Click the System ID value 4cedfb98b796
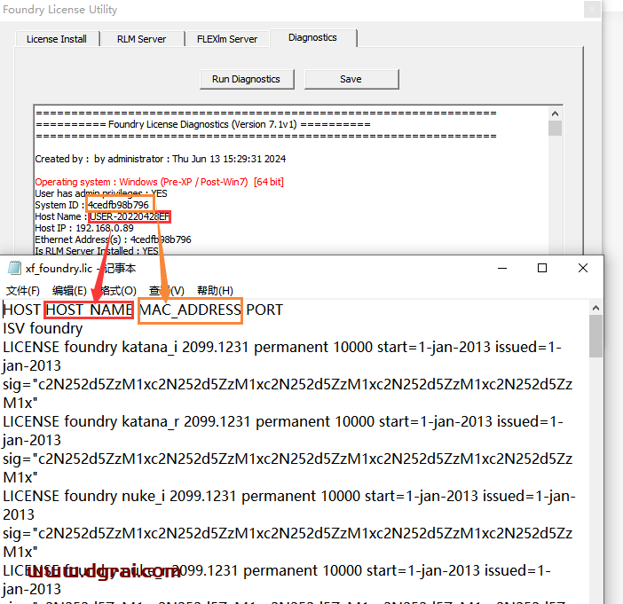 point(118,205)
